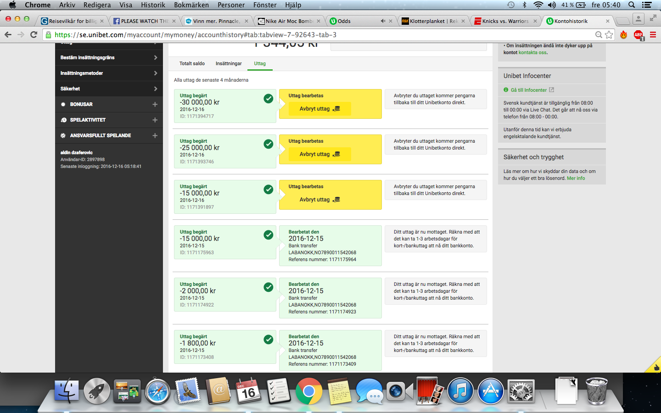Open Contacts address book in the Dock

[218, 391]
